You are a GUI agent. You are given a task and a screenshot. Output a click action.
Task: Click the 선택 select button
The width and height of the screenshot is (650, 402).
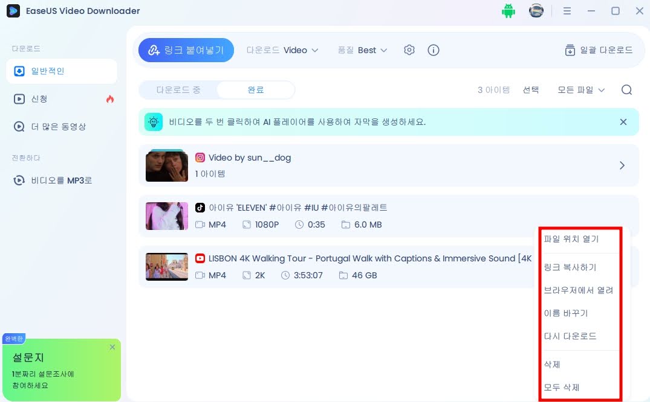(531, 90)
